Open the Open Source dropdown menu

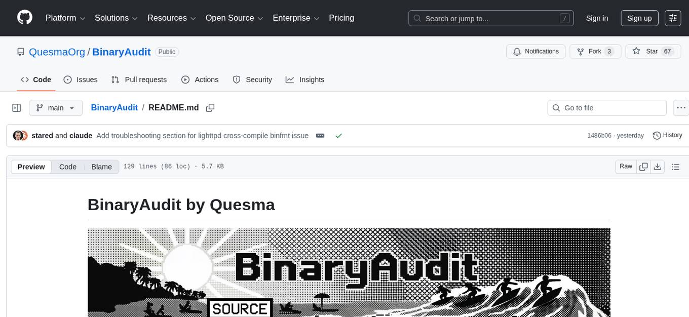click(234, 18)
